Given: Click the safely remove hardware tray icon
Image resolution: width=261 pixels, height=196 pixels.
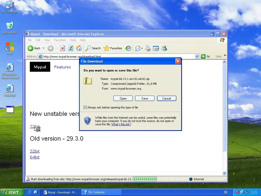Looking at the screenshot, I should (x=246, y=192).
